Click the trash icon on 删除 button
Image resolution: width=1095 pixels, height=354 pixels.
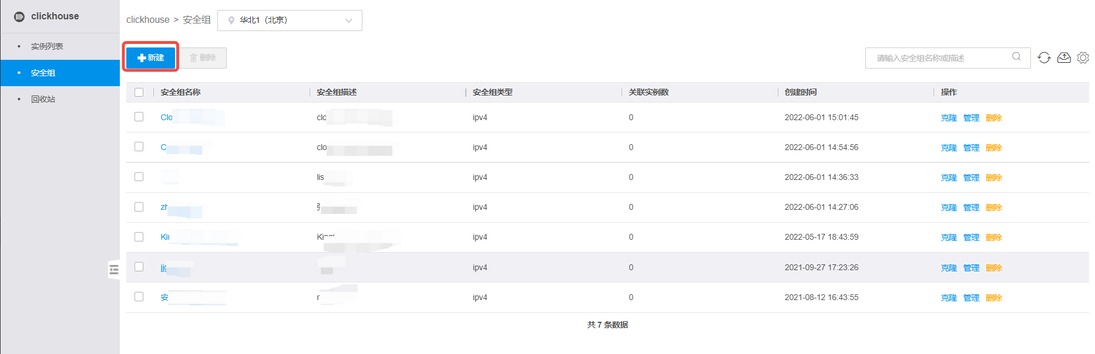pos(193,57)
